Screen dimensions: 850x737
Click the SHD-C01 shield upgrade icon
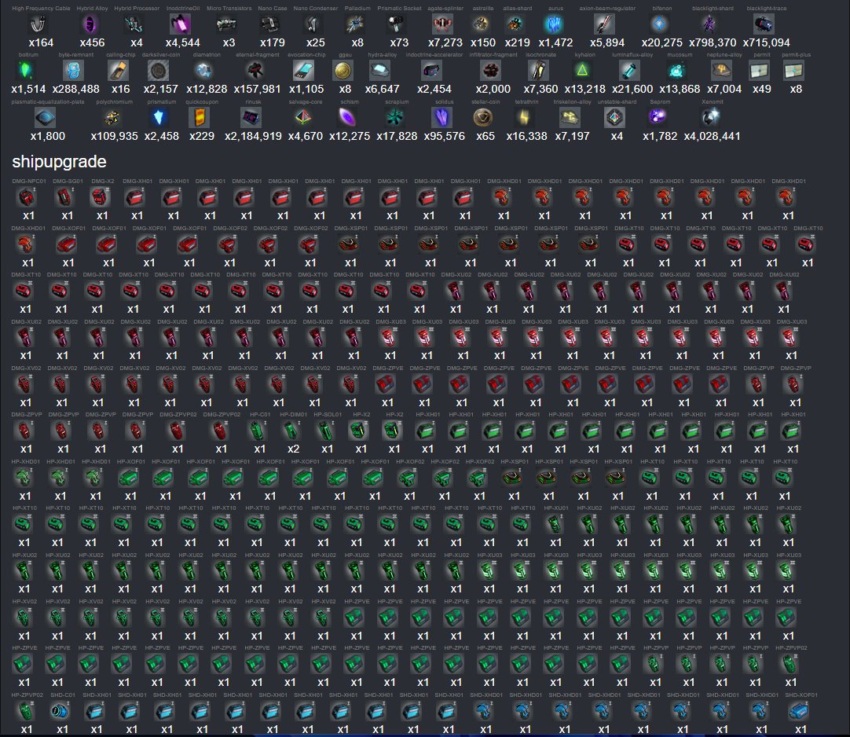point(60,711)
